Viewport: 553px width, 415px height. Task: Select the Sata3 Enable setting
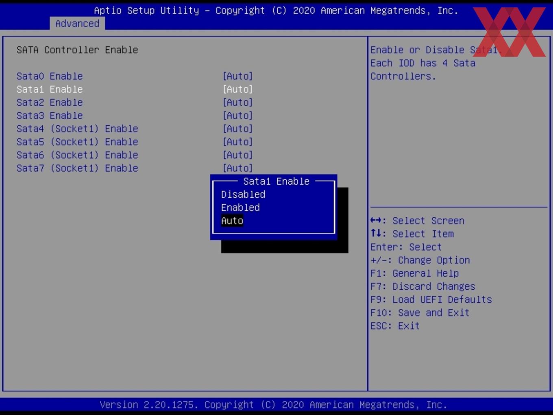pos(50,116)
